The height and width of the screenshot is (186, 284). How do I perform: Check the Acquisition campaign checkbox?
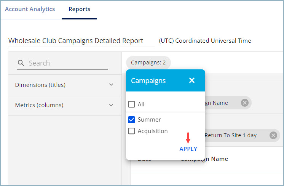point(131,131)
